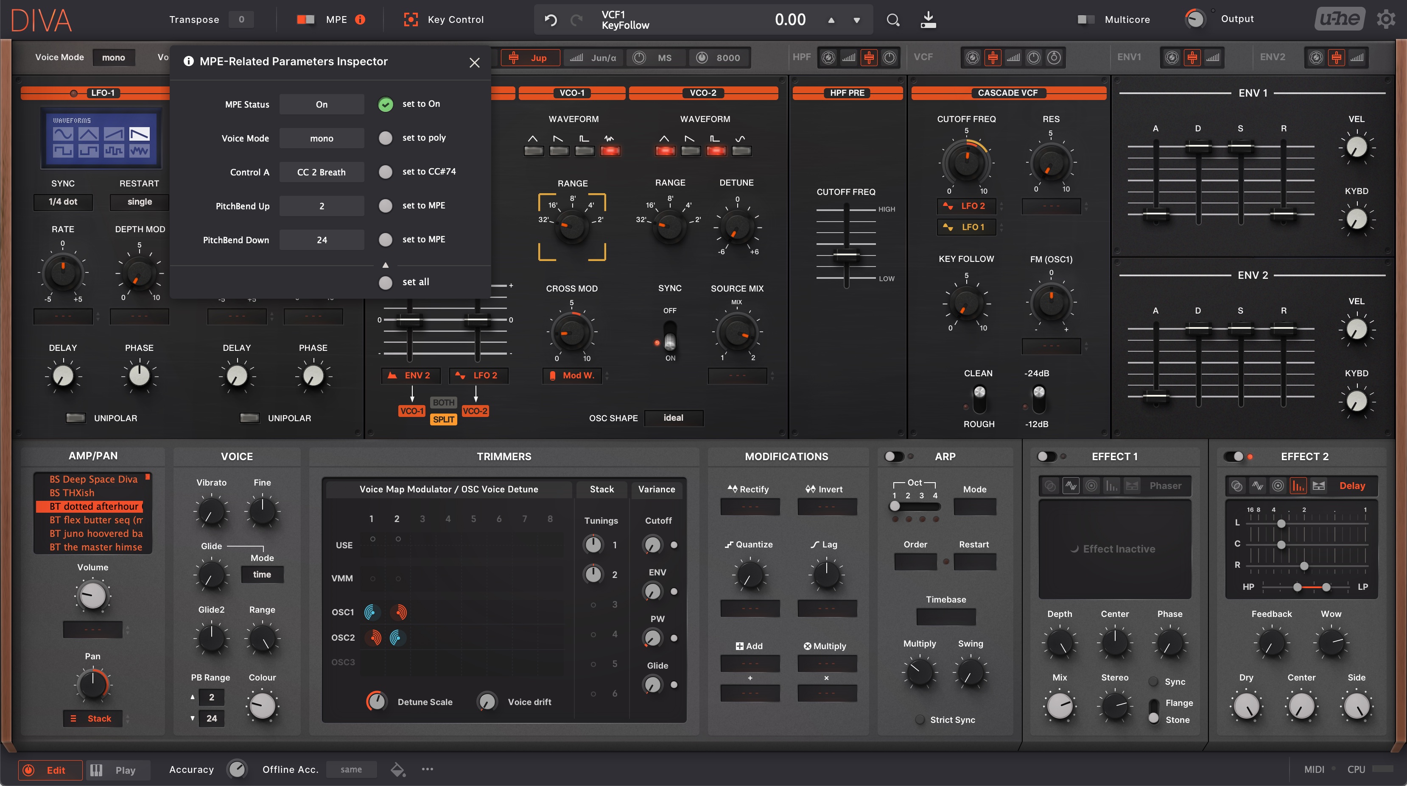Select the Phaser effect type icon in Effect 1
Image resolution: width=1407 pixels, height=786 pixels.
coord(1071,486)
